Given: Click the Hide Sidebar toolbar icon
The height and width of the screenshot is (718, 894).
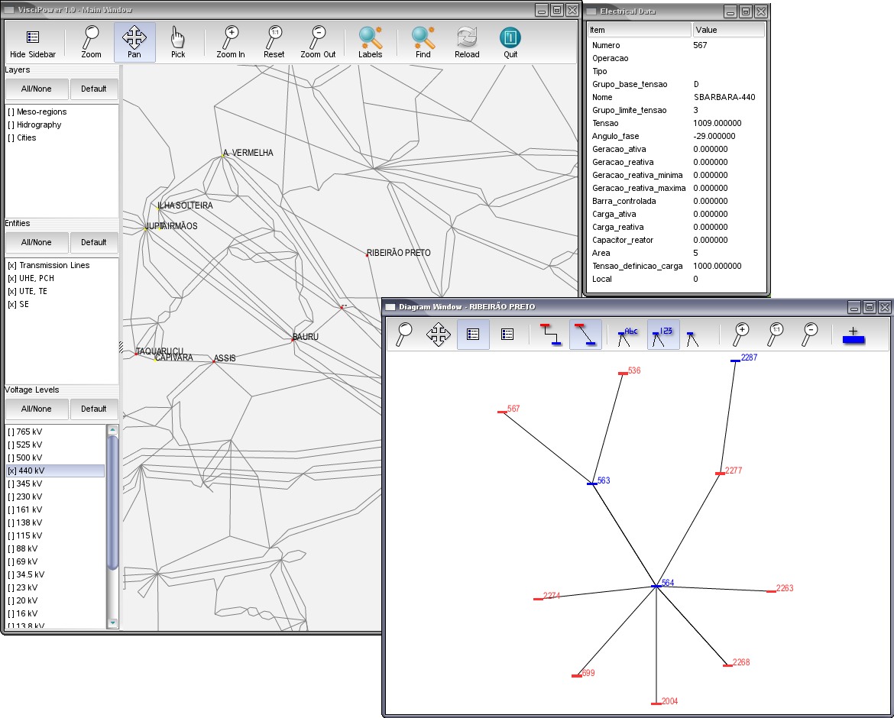Looking at the screenshot, I should click(x=33, y=42).
